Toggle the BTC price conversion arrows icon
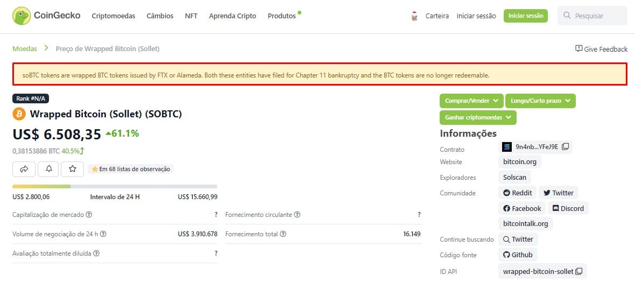 tap(82, 151)
